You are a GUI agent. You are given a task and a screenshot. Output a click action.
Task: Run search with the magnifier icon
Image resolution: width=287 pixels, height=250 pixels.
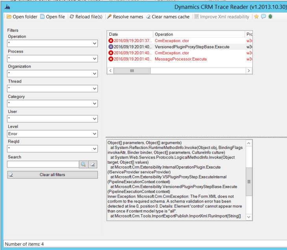83,164
